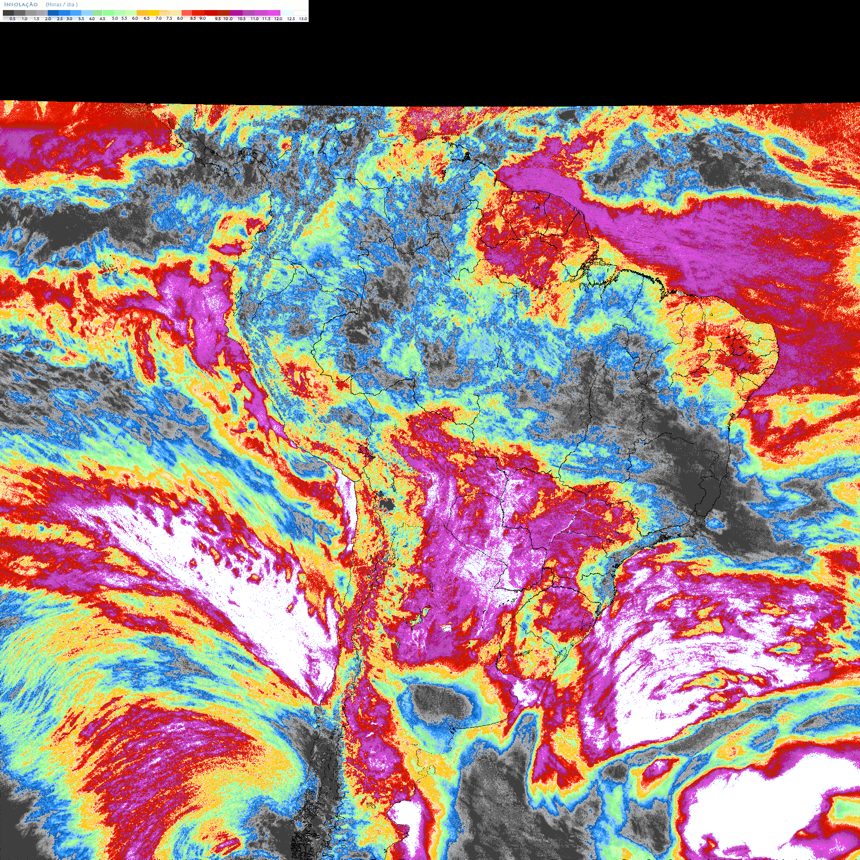Select the bright magenta legend swatch
860x860 pixels.
274,13
